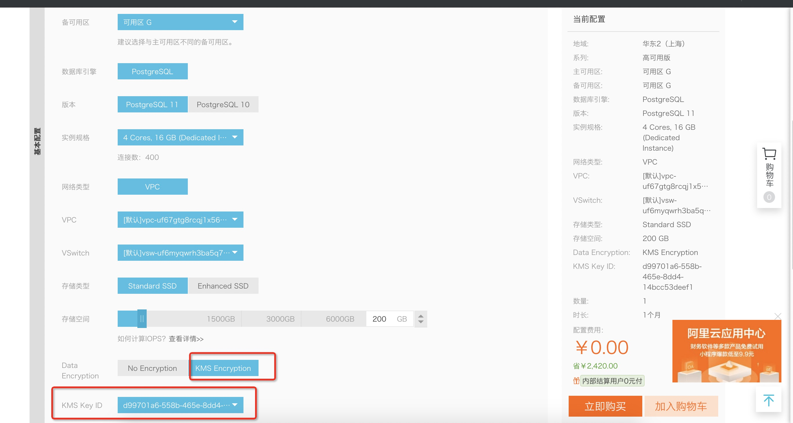Select the KMS Encryption option

(223, 368)
